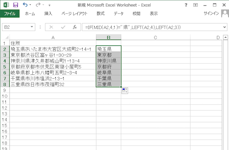Click the Ribbon Display Options icon
Viewport: 229px width, 150px height.
point(195,5)
